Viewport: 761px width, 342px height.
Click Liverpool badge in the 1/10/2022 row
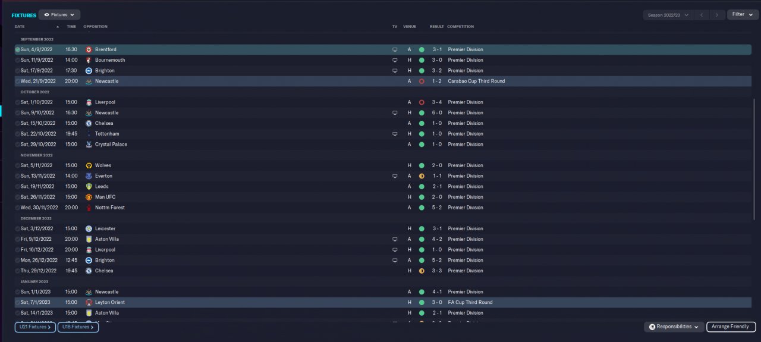tap(89, 102)
